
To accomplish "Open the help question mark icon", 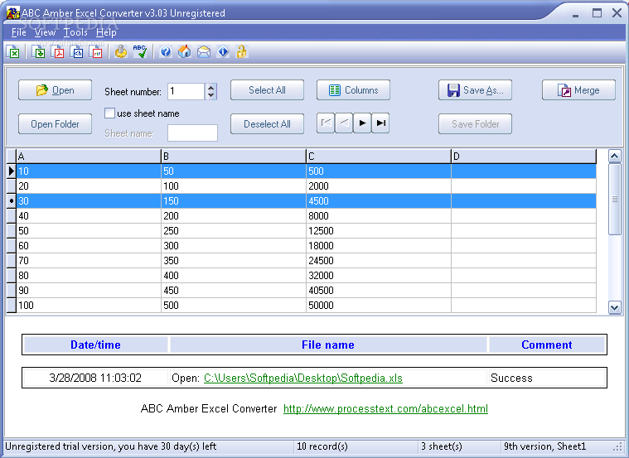I will coord(165,51).
